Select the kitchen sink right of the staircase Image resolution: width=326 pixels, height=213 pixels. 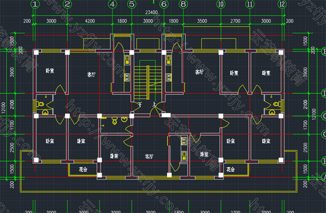click(168, 60)
